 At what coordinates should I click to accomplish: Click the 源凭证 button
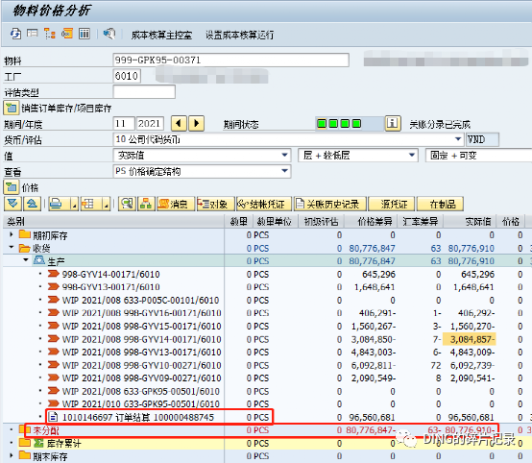pyautogui.click(x=392, y=204)
